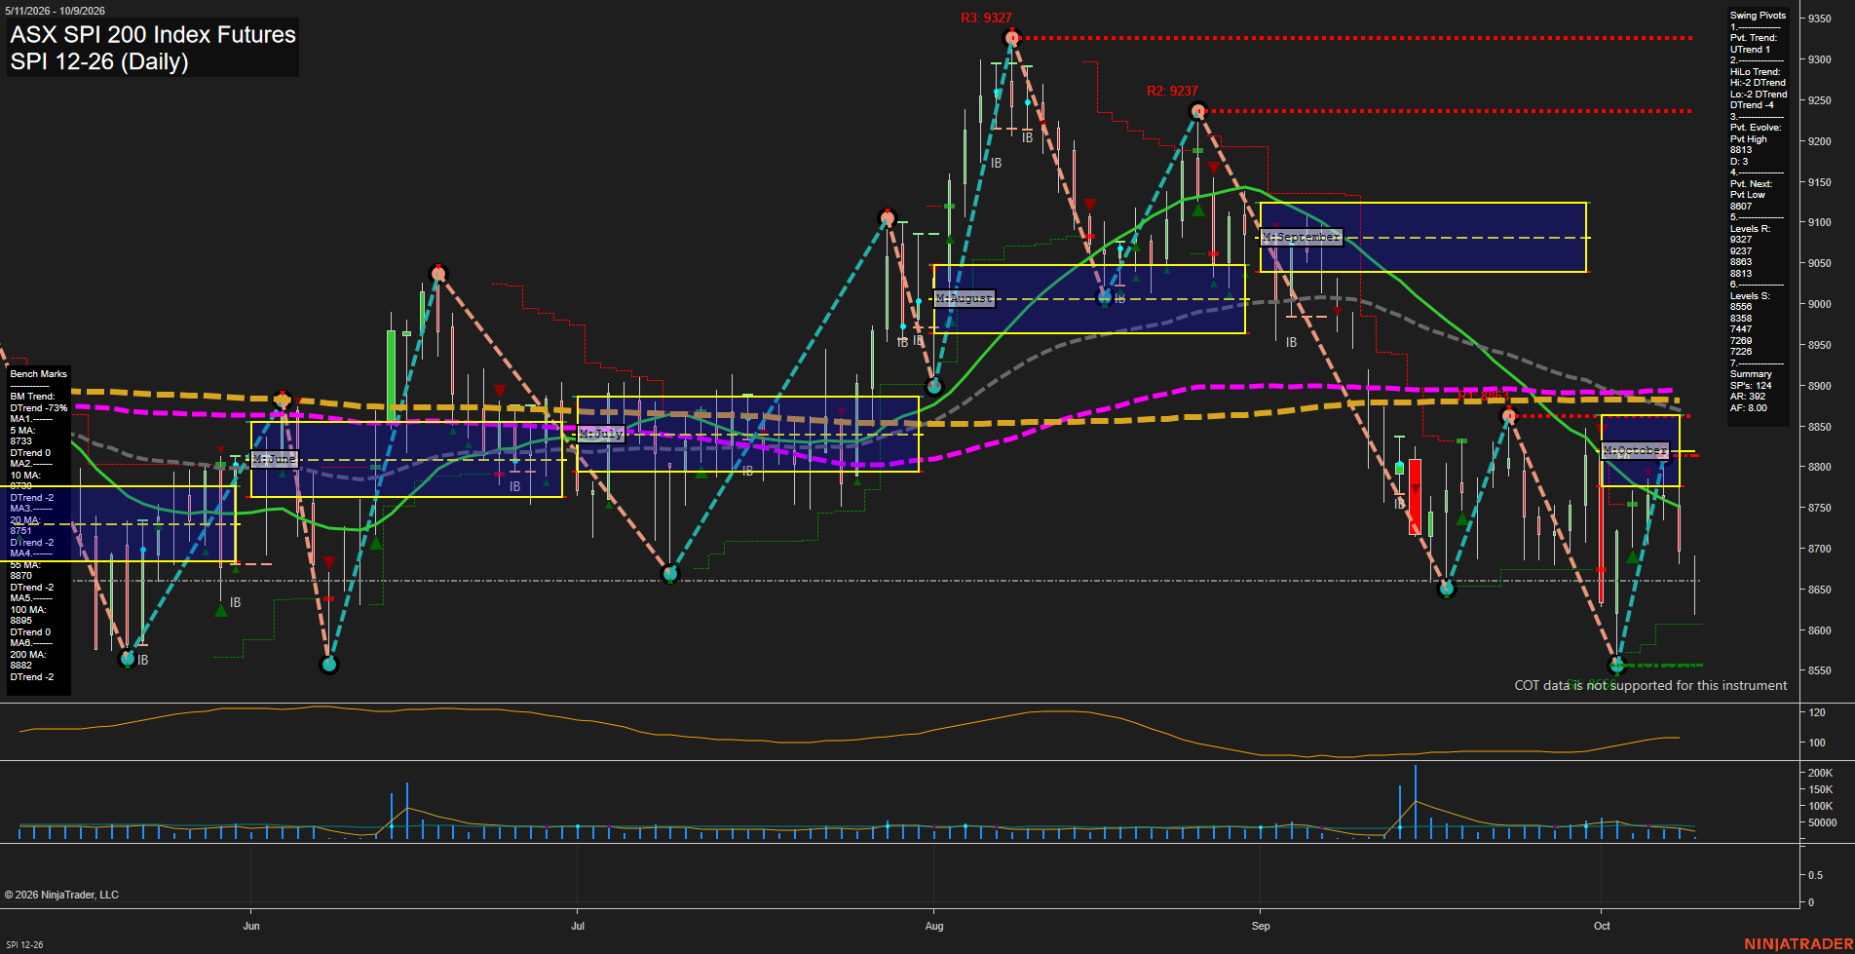Click the 9350 price axis value
Screen dimensions: 1855x954
click(1819, 19)
